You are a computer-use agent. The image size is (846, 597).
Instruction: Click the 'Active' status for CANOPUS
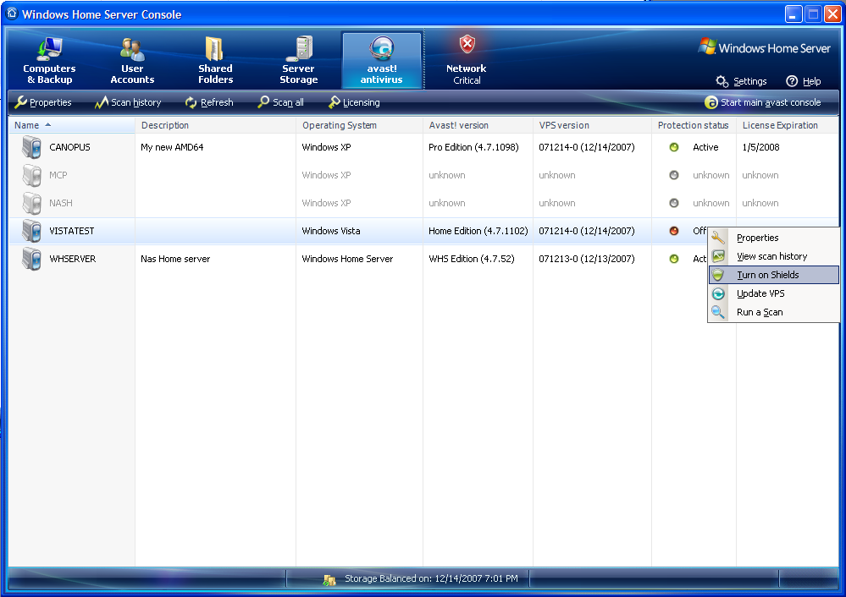tap(705, 147)
